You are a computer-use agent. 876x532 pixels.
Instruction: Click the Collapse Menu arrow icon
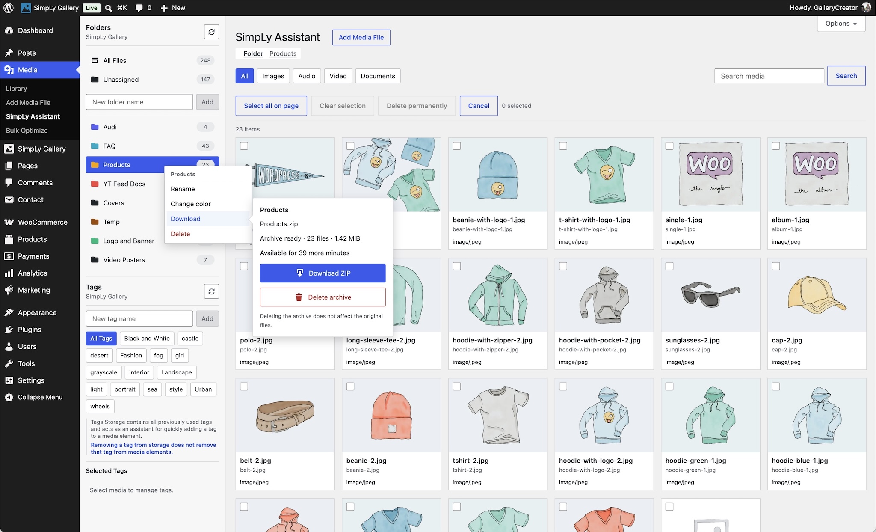[9, 397]
